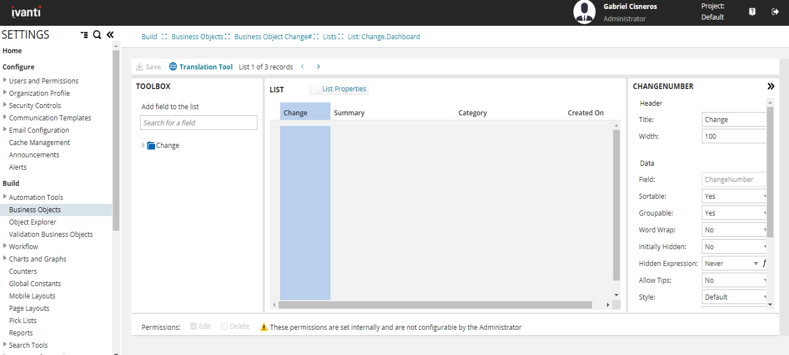Click the user profile avatar icon

click(584, 12)
